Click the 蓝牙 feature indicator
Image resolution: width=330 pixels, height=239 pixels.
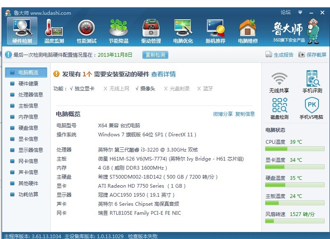click(x=205, y=89)
